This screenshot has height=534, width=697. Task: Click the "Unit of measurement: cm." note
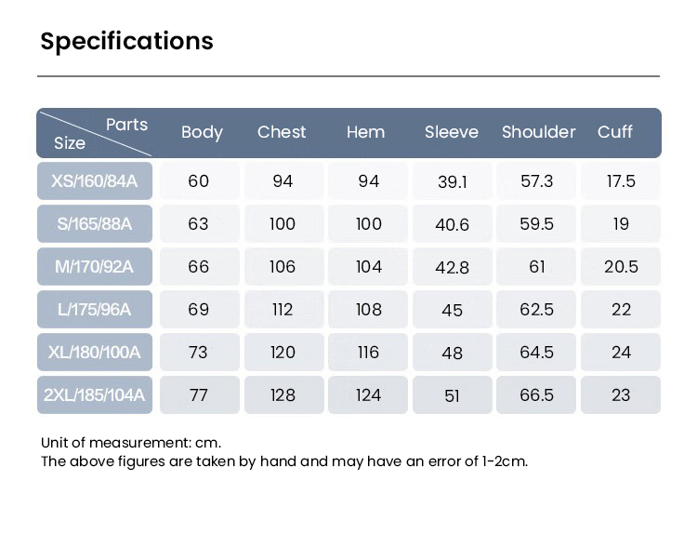pyautogui.click(x=131, y=443)
